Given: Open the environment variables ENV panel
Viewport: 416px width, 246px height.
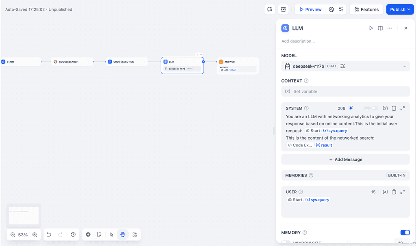Looking at the screenshot, I should [283, 9].
